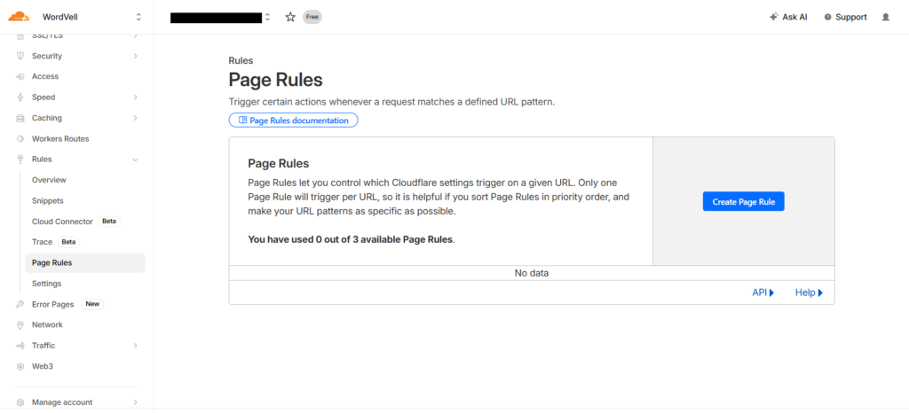This screenshot has width=909, height=413.
Task: Click Create Page Rule button
Action: tap(743, 201)
